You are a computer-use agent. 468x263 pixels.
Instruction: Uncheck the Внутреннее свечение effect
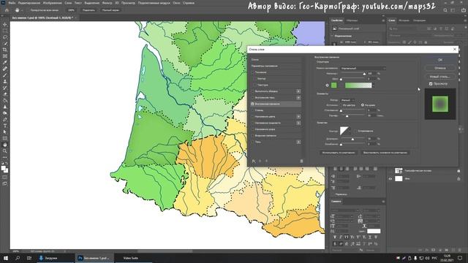(252, 104)
